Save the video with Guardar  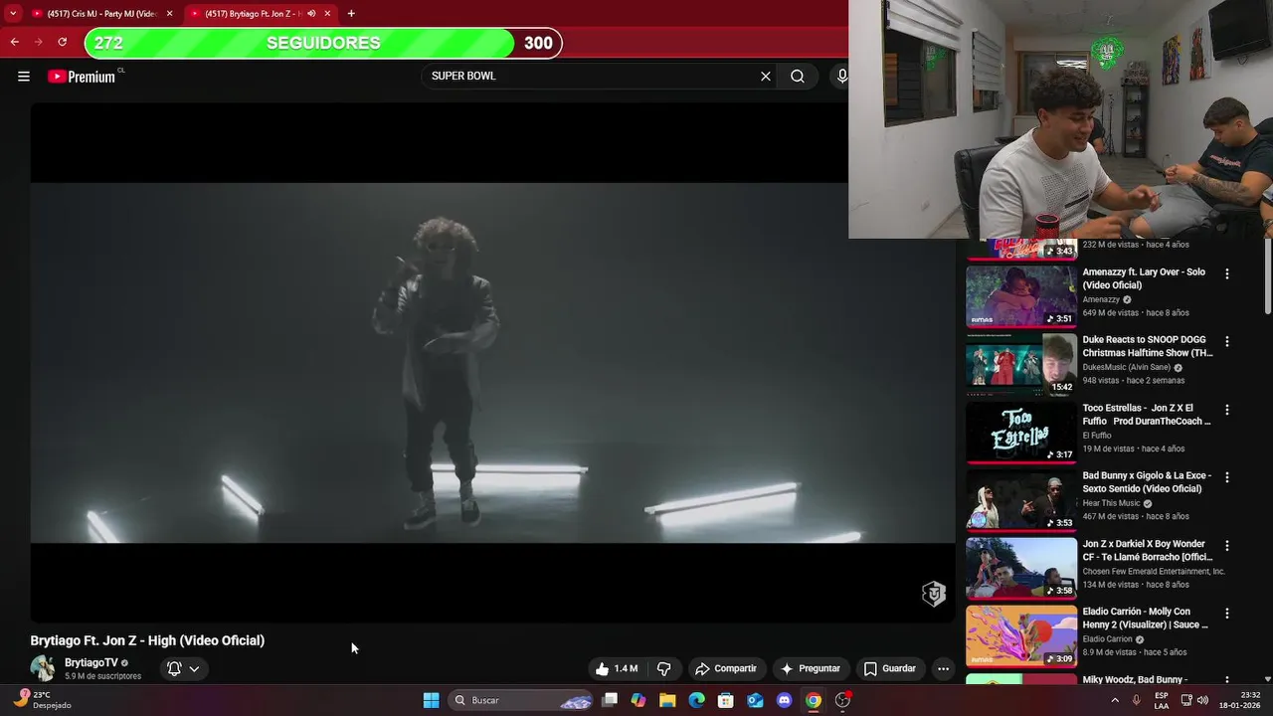point(890,668)
